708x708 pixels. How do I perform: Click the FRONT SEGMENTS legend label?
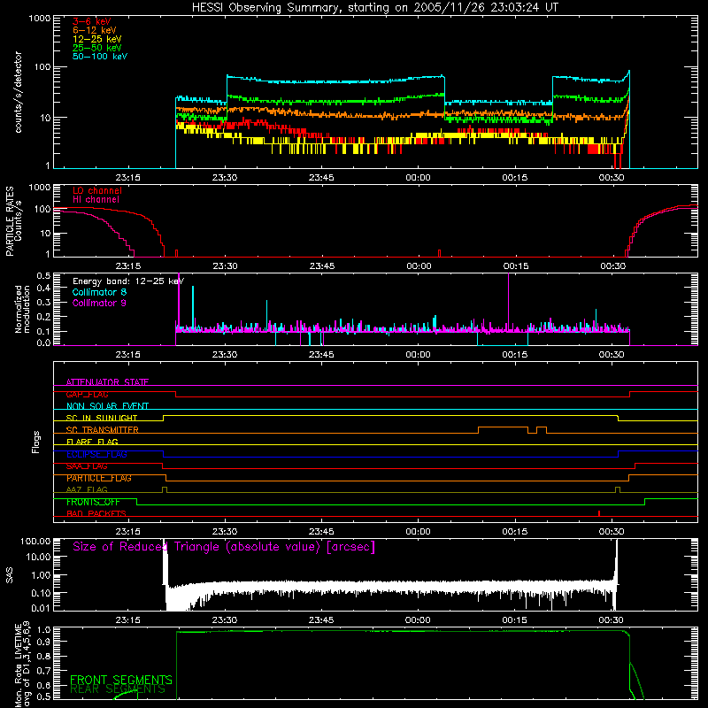pyautogui.click(x=121, y=680)
